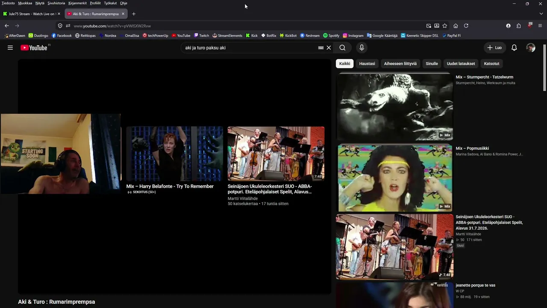Open a new browser tab
547x308 pixels.
tap(134, 14)
